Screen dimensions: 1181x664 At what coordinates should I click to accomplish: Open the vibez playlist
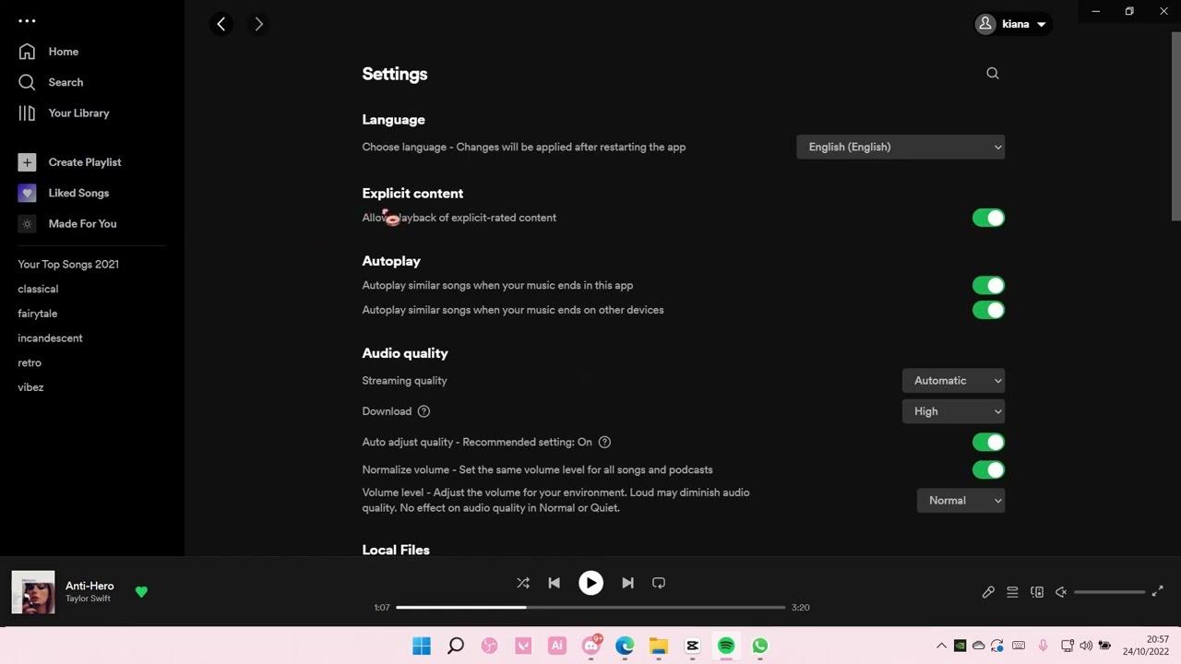(30, 387)
